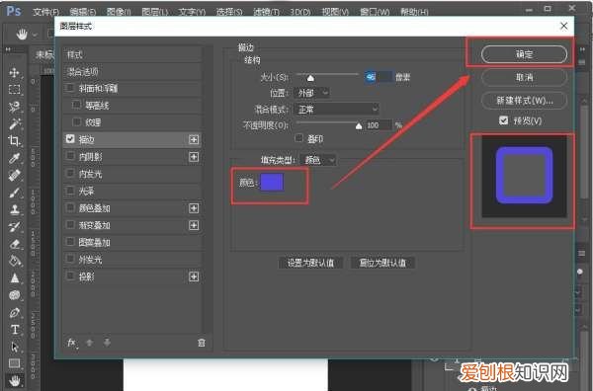The height and width of the screenshot is (391, 593).
Task: Enable the 纹理 checkbox
Action: click(x=76, y=121)
